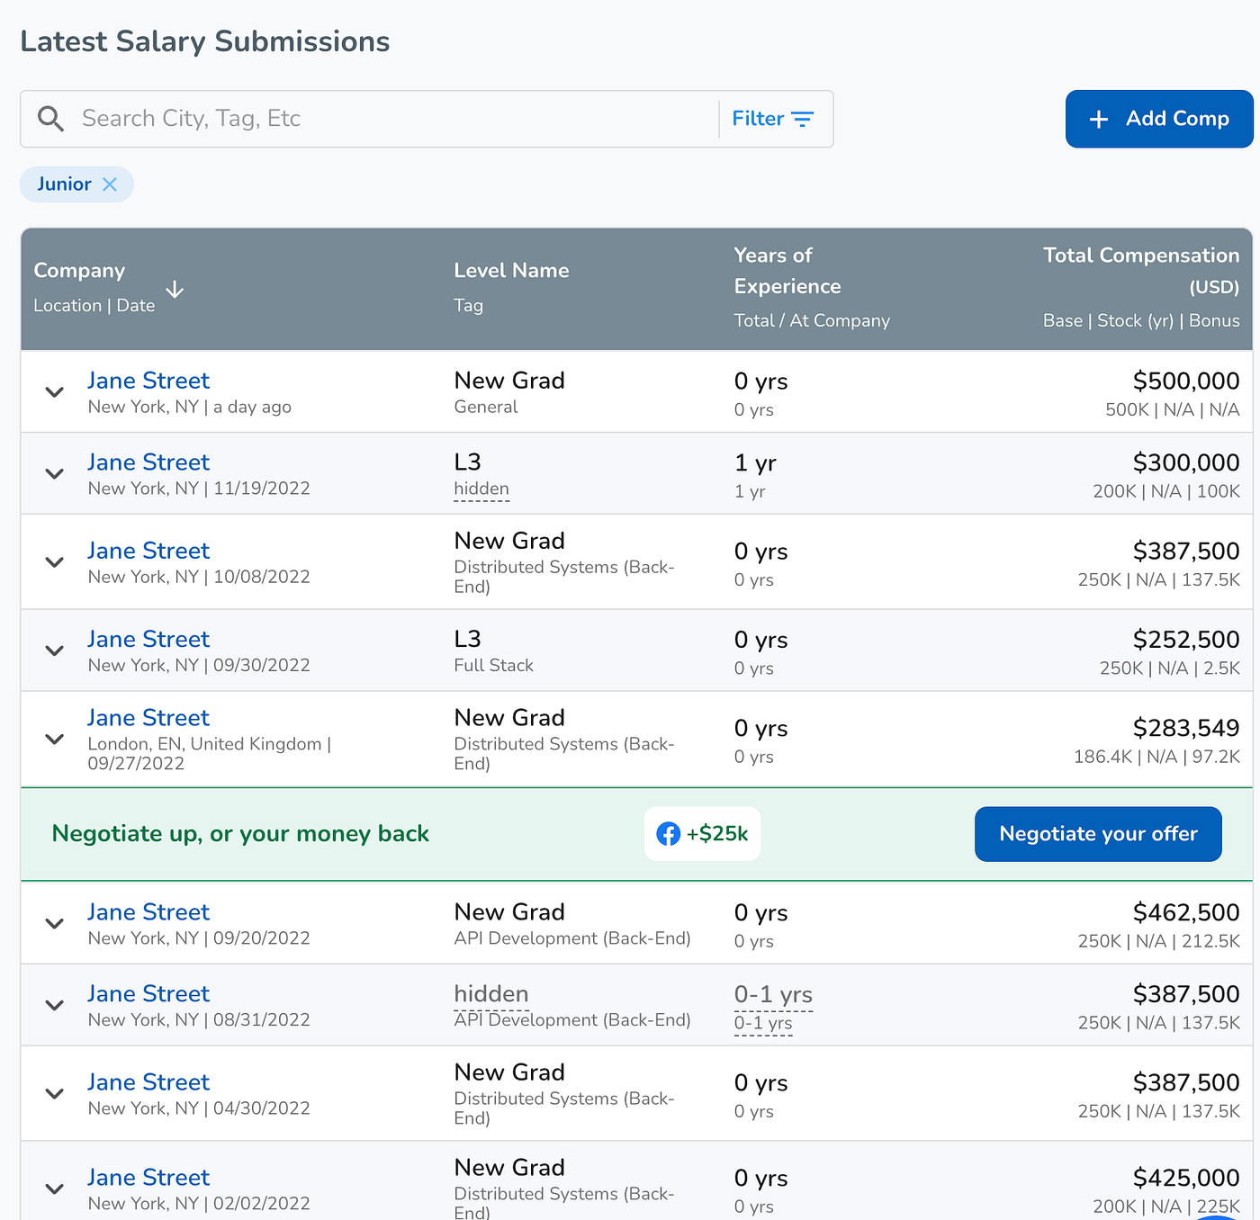The width and height of the screenshot is (1260, 1220).
Task: Expand the Jane Street 04/30/2022 row
Action: [x=55, y=1094]
